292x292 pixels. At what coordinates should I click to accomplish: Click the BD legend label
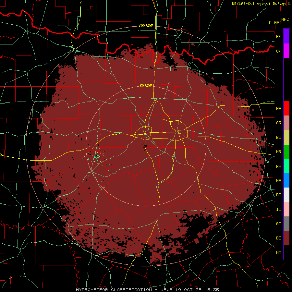(279, 138)
